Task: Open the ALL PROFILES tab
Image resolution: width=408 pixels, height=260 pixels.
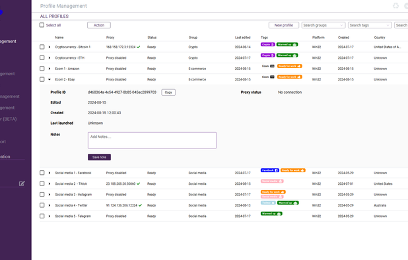Action: tap(54, 16)
